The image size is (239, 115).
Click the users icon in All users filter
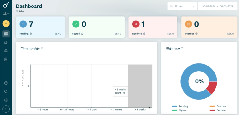[x=171, y=6]
